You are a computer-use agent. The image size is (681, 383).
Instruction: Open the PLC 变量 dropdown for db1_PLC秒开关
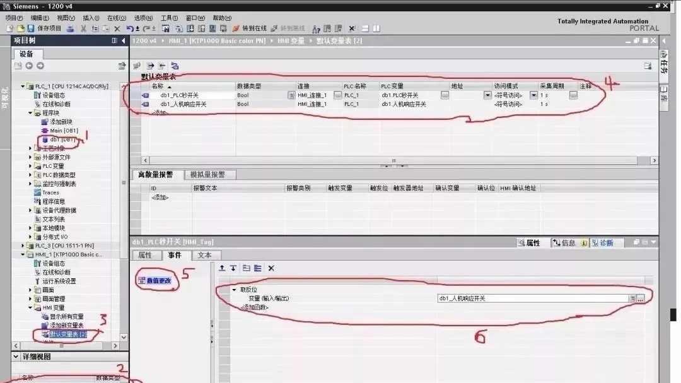tap(446, 95)
